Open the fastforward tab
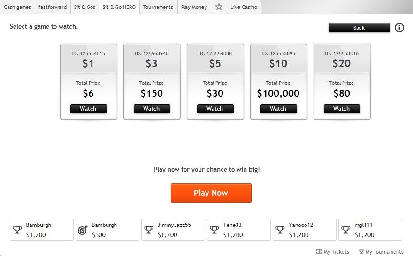This screenshot has height=256, width=413. [53, 7]
